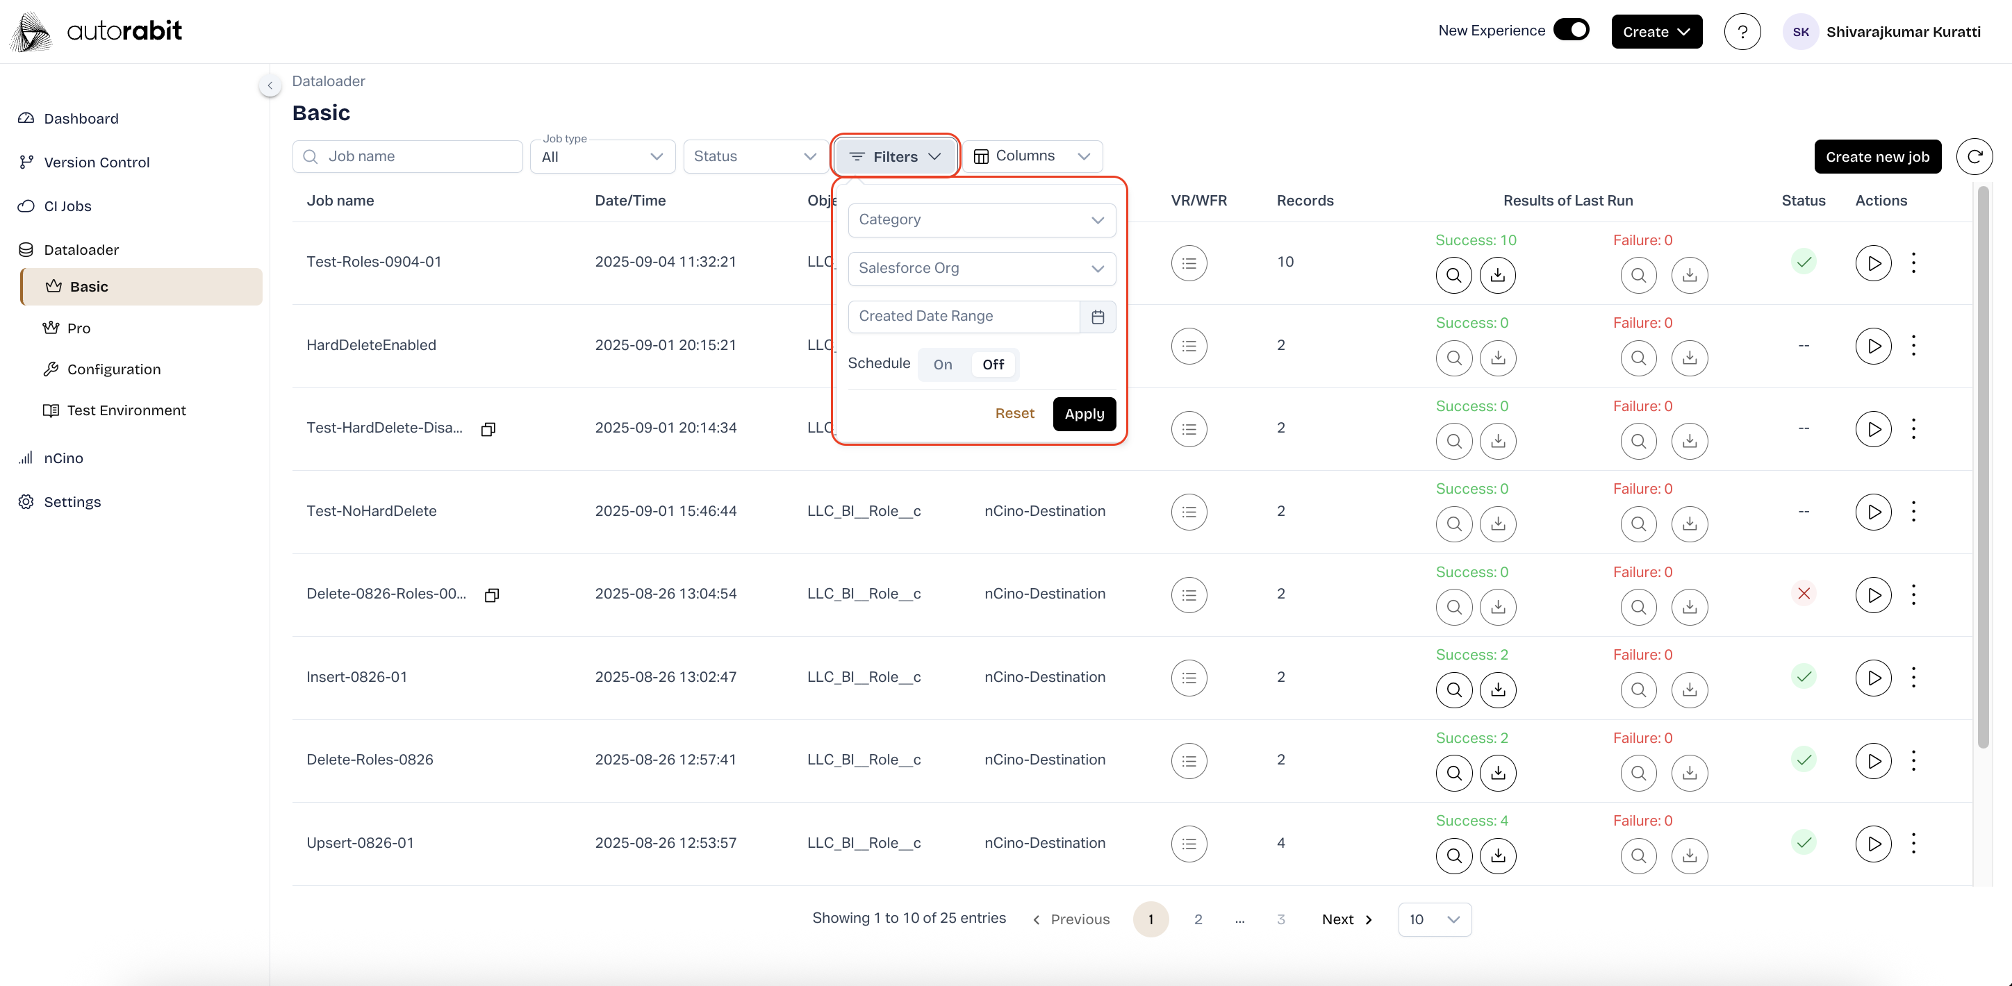Expand the Category dropdown in filters
2012x986 pixels.
coord(981,220)
